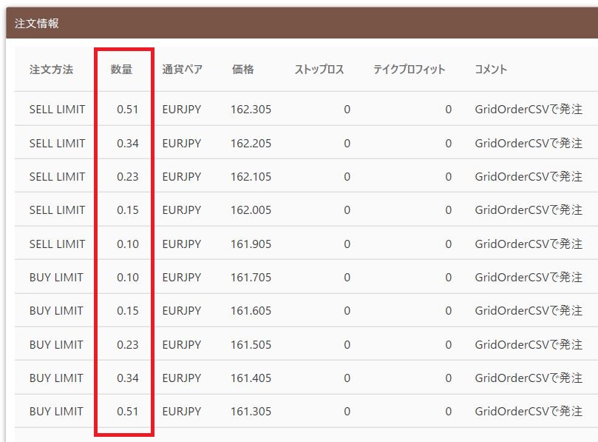Image resolution: width=598 pixels, height=442 pixels.
Task: Select BUY LIMIT in the 161.705 row
Action: 56,277
